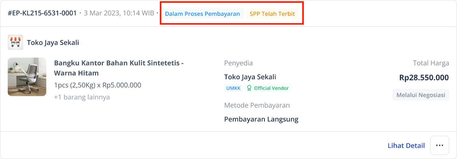Open the three-dot more options menu
The width and height of the screenshot is (457, 159).
coord(440,145)
